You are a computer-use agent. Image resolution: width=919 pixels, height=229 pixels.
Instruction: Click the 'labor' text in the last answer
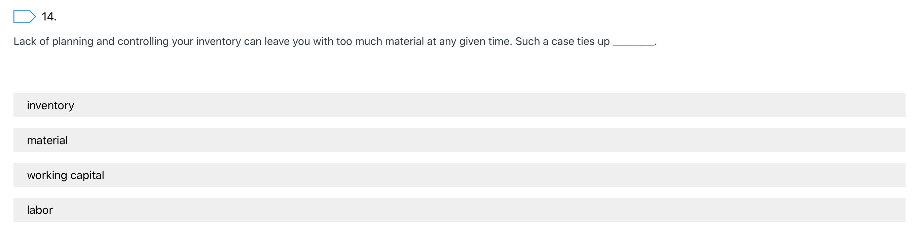click(x=40, y=210)
